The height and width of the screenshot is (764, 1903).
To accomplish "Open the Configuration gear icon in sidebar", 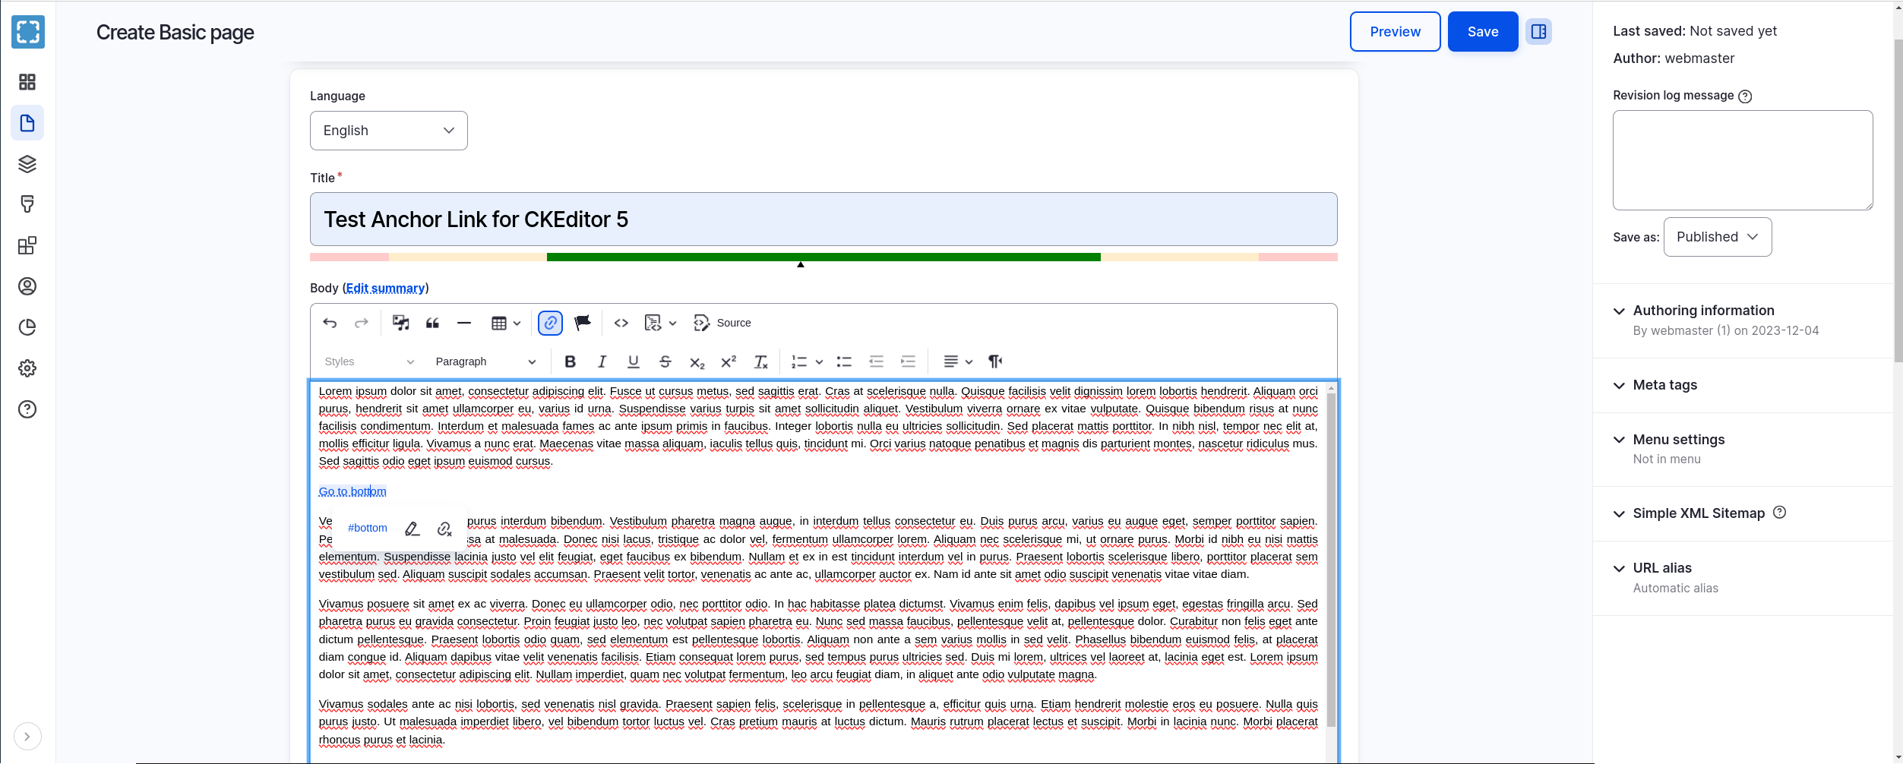I will point(27,368).
